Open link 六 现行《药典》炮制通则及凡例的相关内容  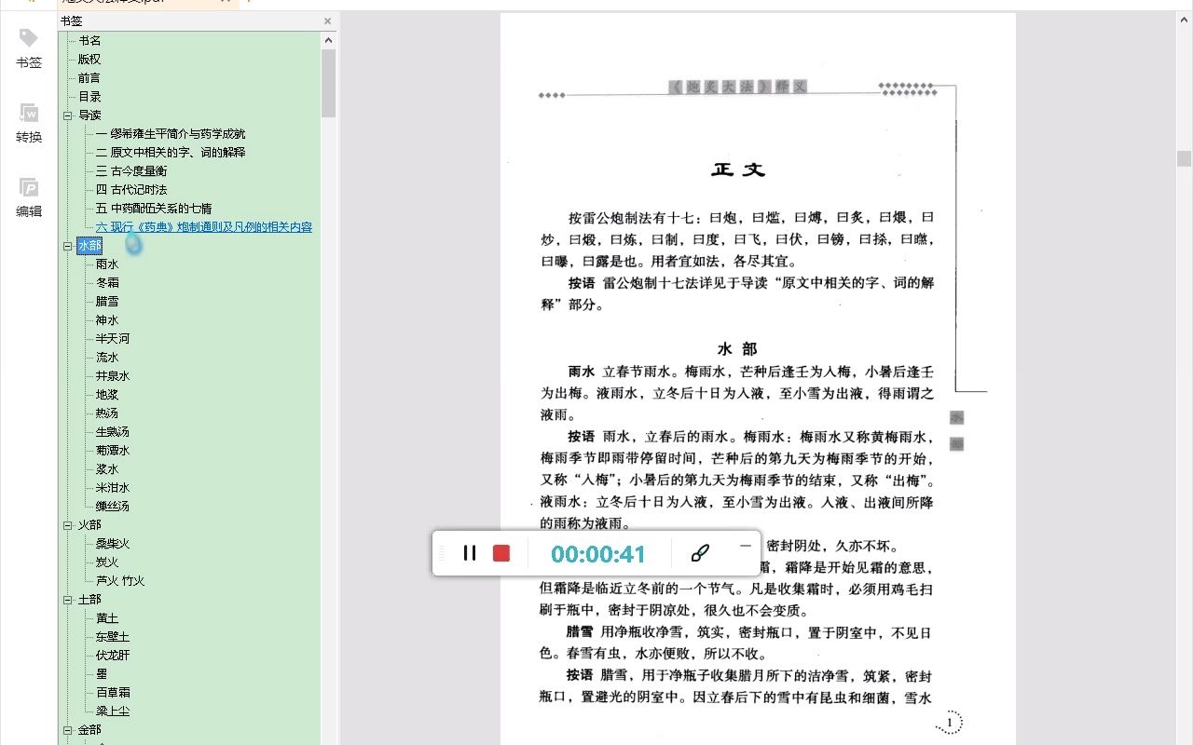tap(204, 226)
